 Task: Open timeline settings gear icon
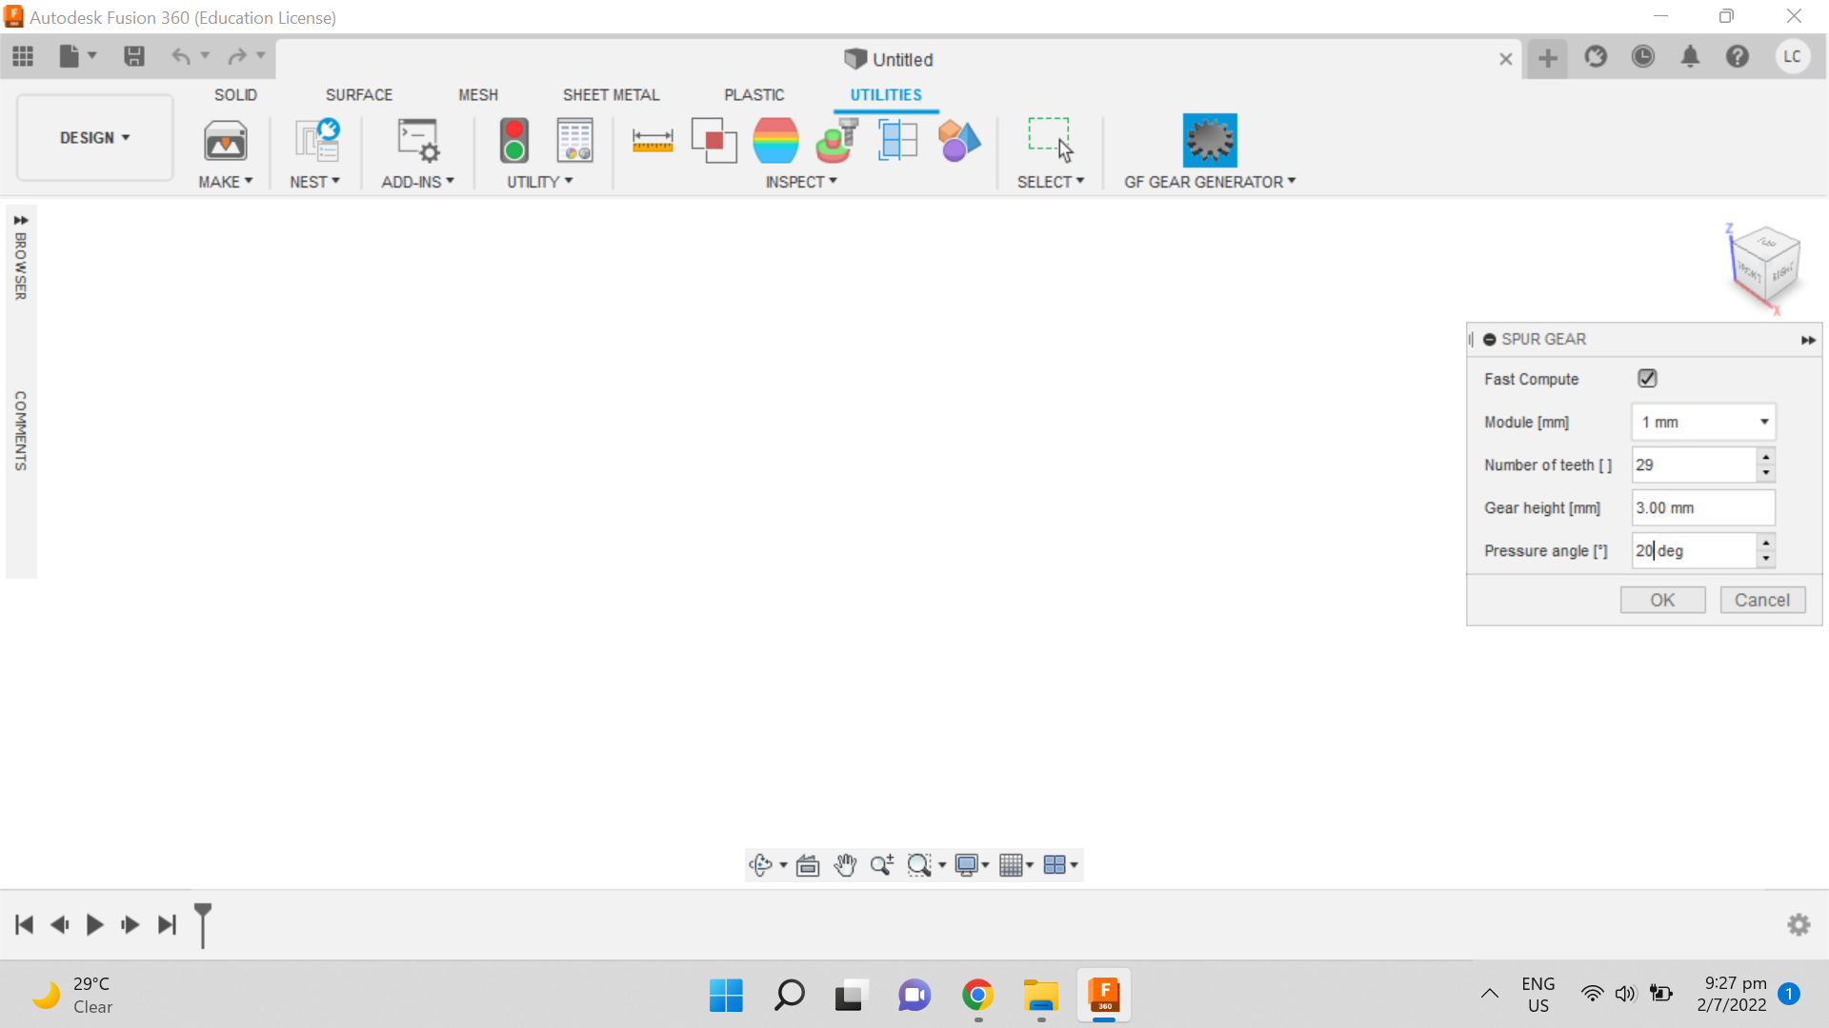coord(1799,924)
